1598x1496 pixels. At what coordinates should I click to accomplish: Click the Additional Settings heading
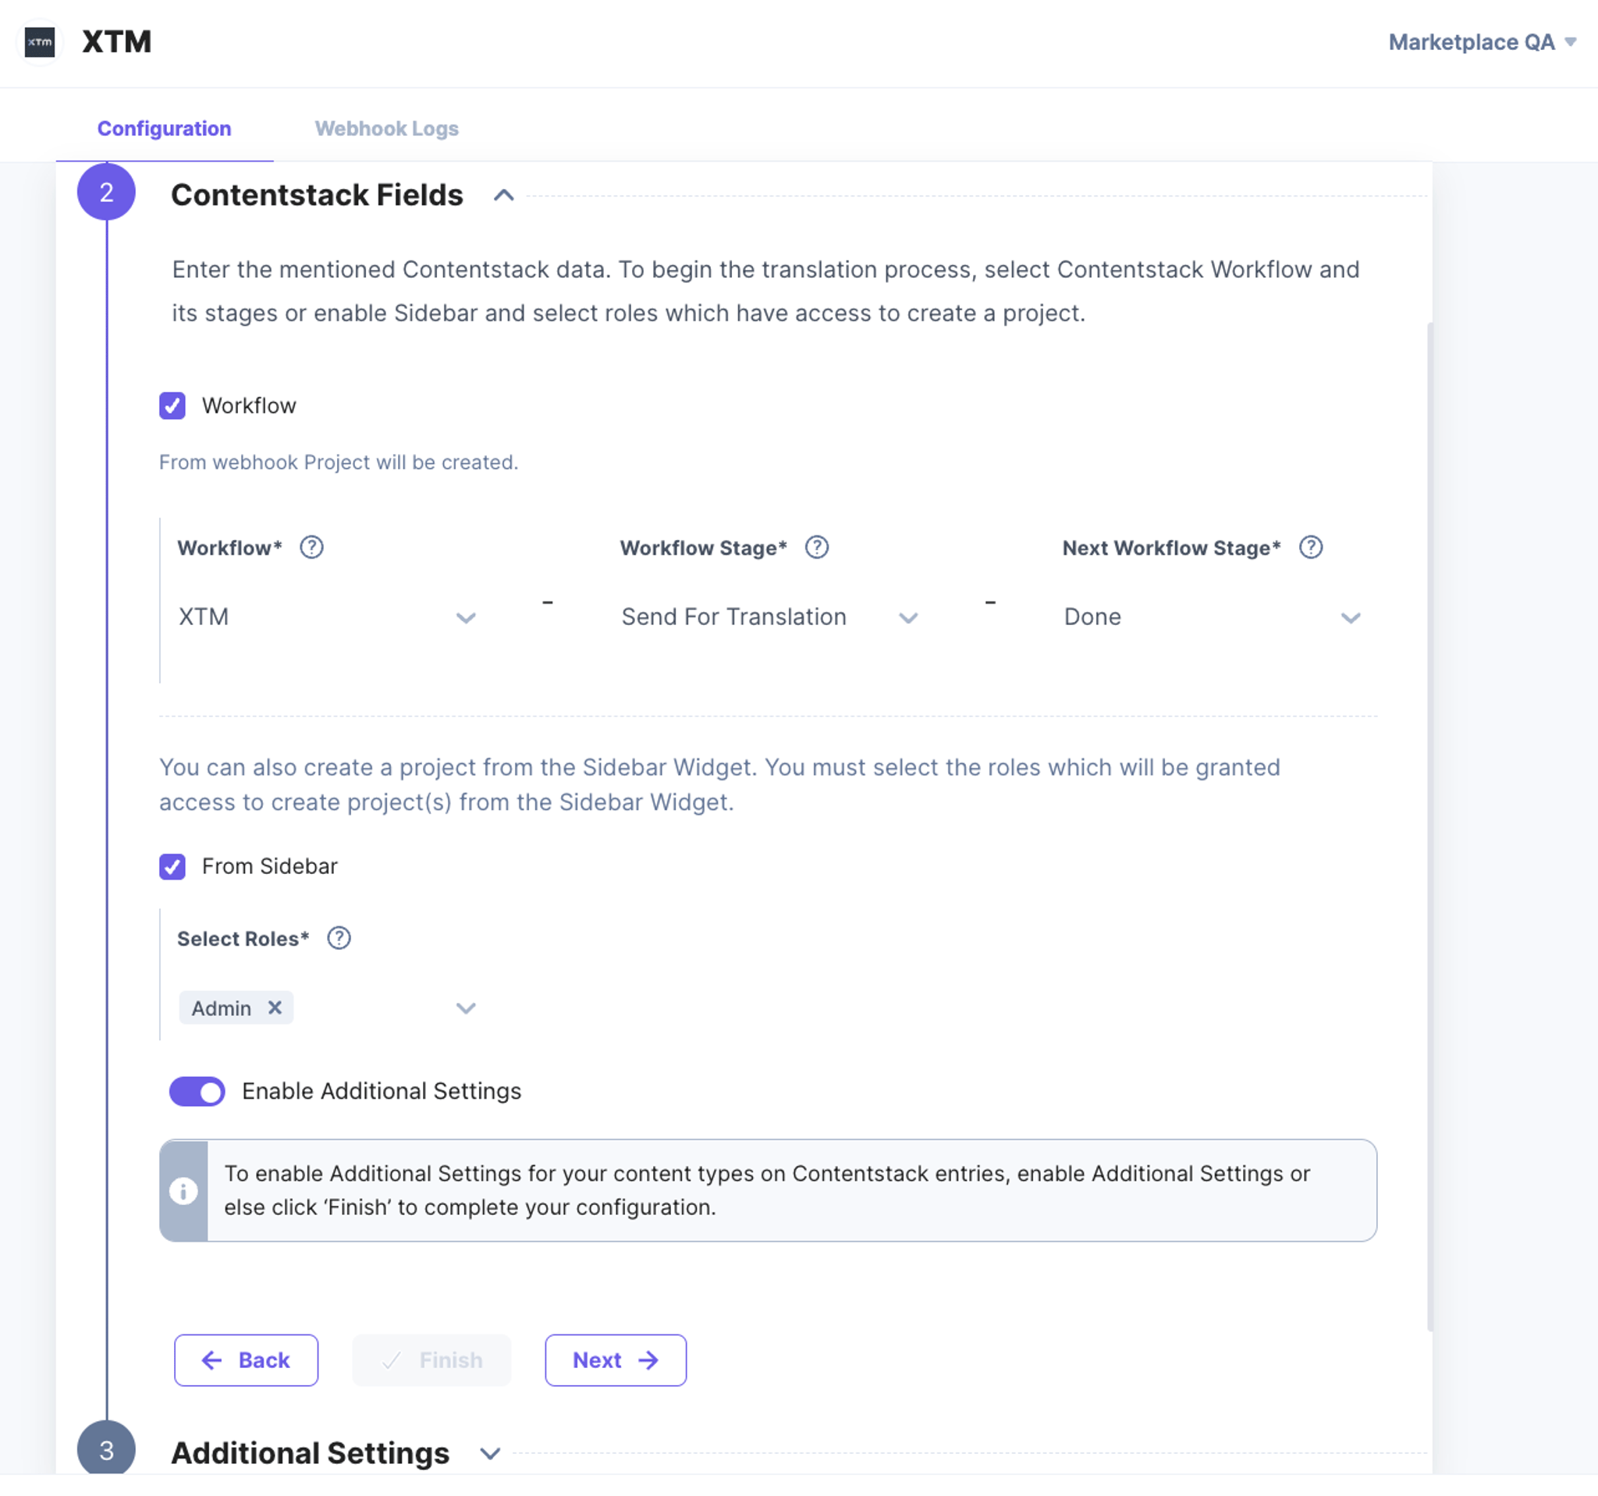click(x=311, y=1453)
